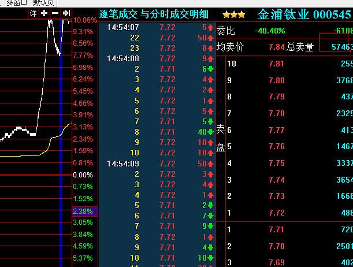Click the 0.00% baseline axis label

click(x=83, y=175)
